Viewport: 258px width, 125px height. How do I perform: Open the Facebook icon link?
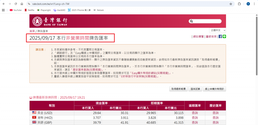220,36
